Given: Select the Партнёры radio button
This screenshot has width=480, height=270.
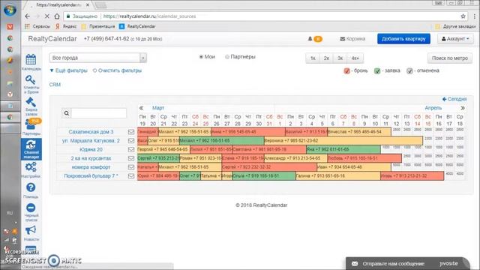Looking at the screenshot, I should 227,57.
